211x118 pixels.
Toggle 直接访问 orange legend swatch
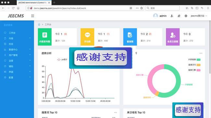[198, 65]
